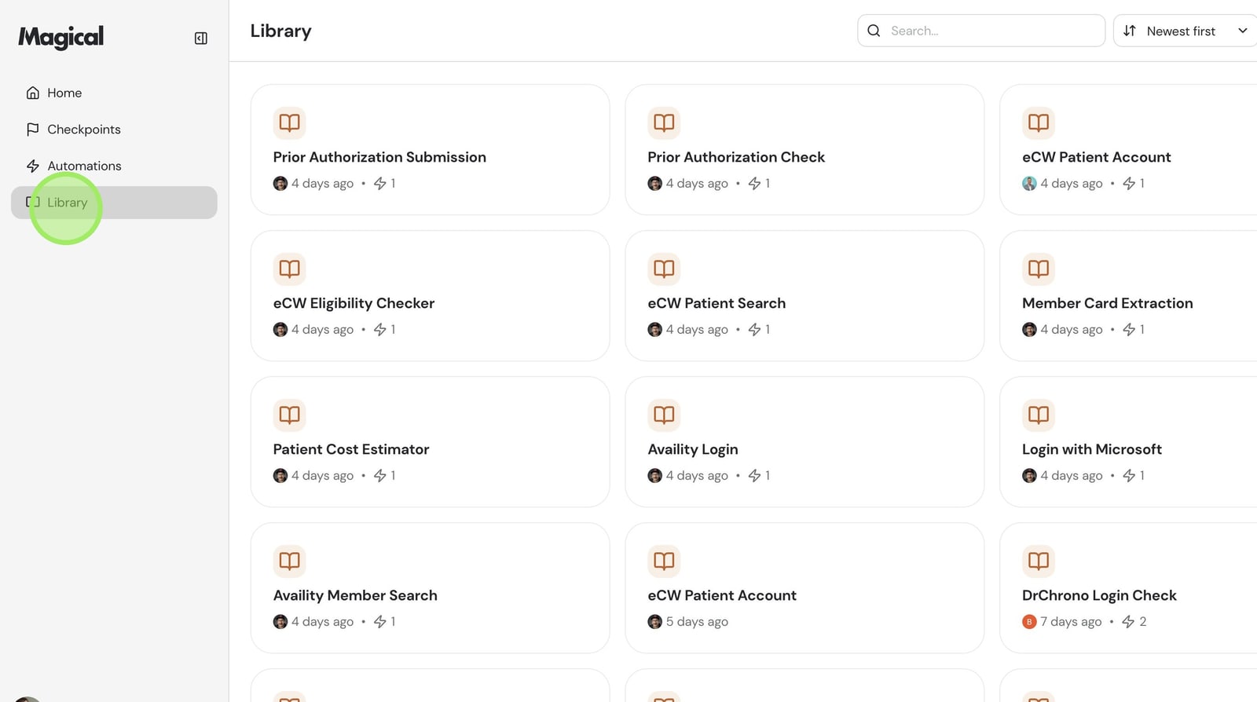This screenshot has height=702, width=1257.
Task: Collapse the sidebar panel icon
Action: (x=201, y=38)
